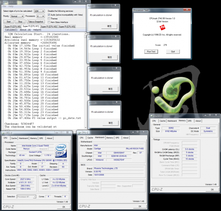Open the Calculate(C) menu
221x211 pixels.
pyautogui.click(x=11, y=30)
